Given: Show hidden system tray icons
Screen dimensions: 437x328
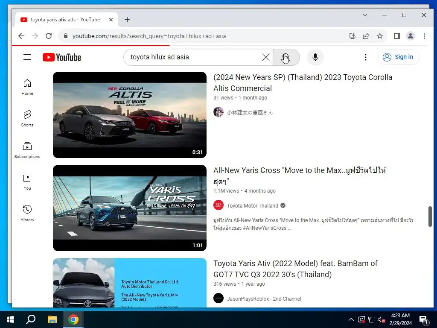Looking at the screenshot, I should [x=351, y=319].
